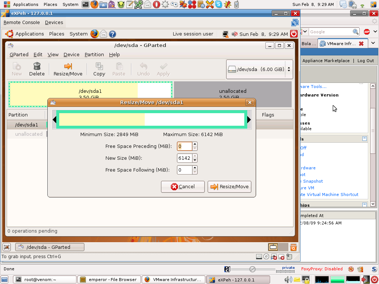Open the blue help icon in guest panel
Image resolution: width=379 pixels, height=284 pixels.
(x=113, y=34)
